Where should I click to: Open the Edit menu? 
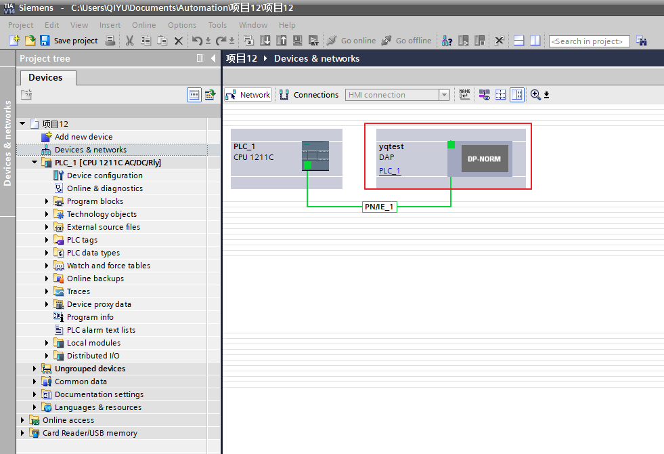coord(51,25)
